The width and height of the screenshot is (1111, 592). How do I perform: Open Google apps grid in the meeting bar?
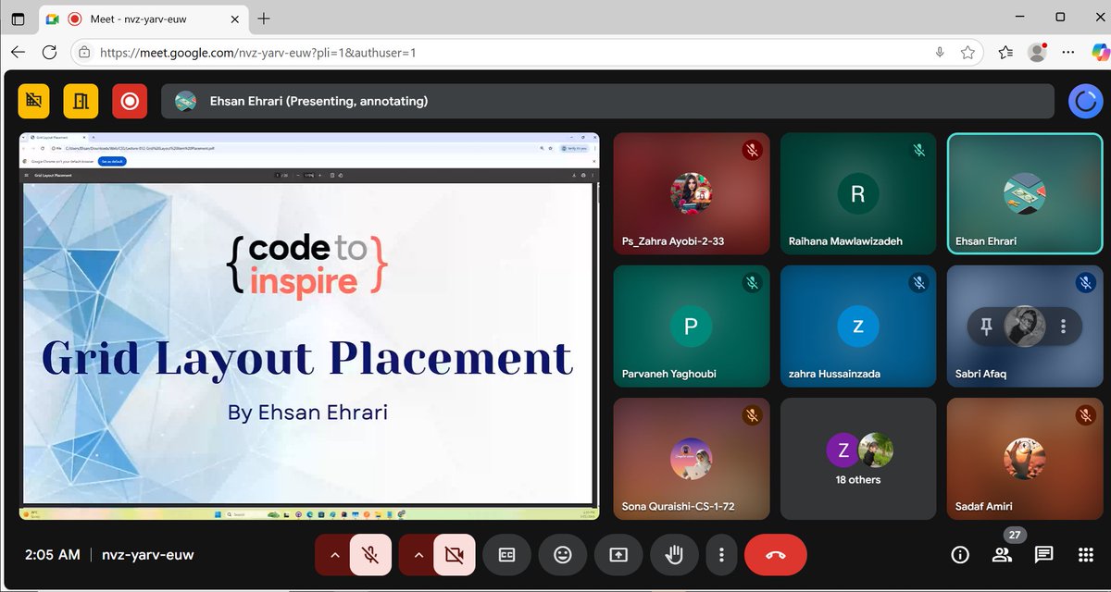(x=1084, y=555)
